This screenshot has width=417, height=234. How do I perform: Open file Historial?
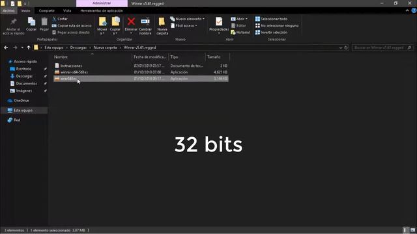point(240,32)
